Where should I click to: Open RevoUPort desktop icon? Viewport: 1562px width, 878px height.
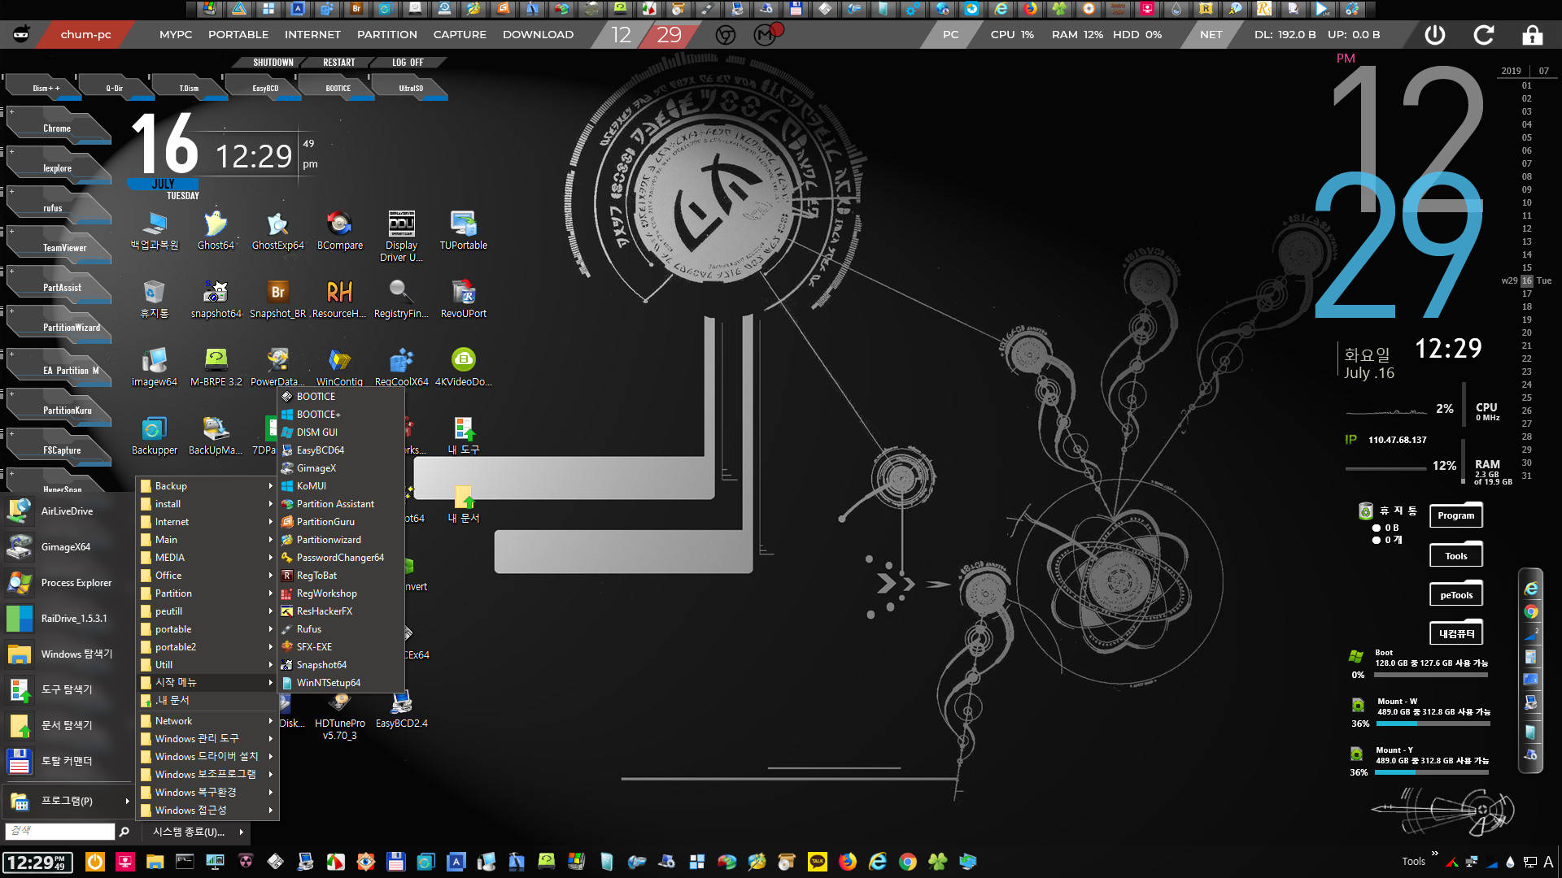(464, 298)
